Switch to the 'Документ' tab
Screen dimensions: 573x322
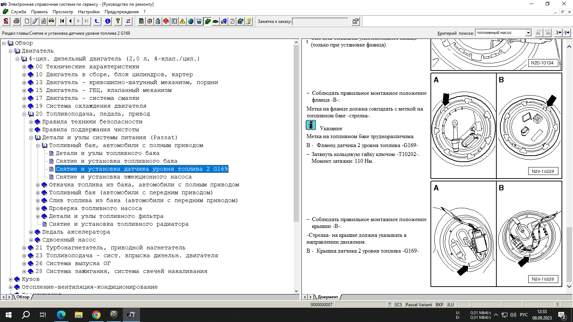coord(327,297)
